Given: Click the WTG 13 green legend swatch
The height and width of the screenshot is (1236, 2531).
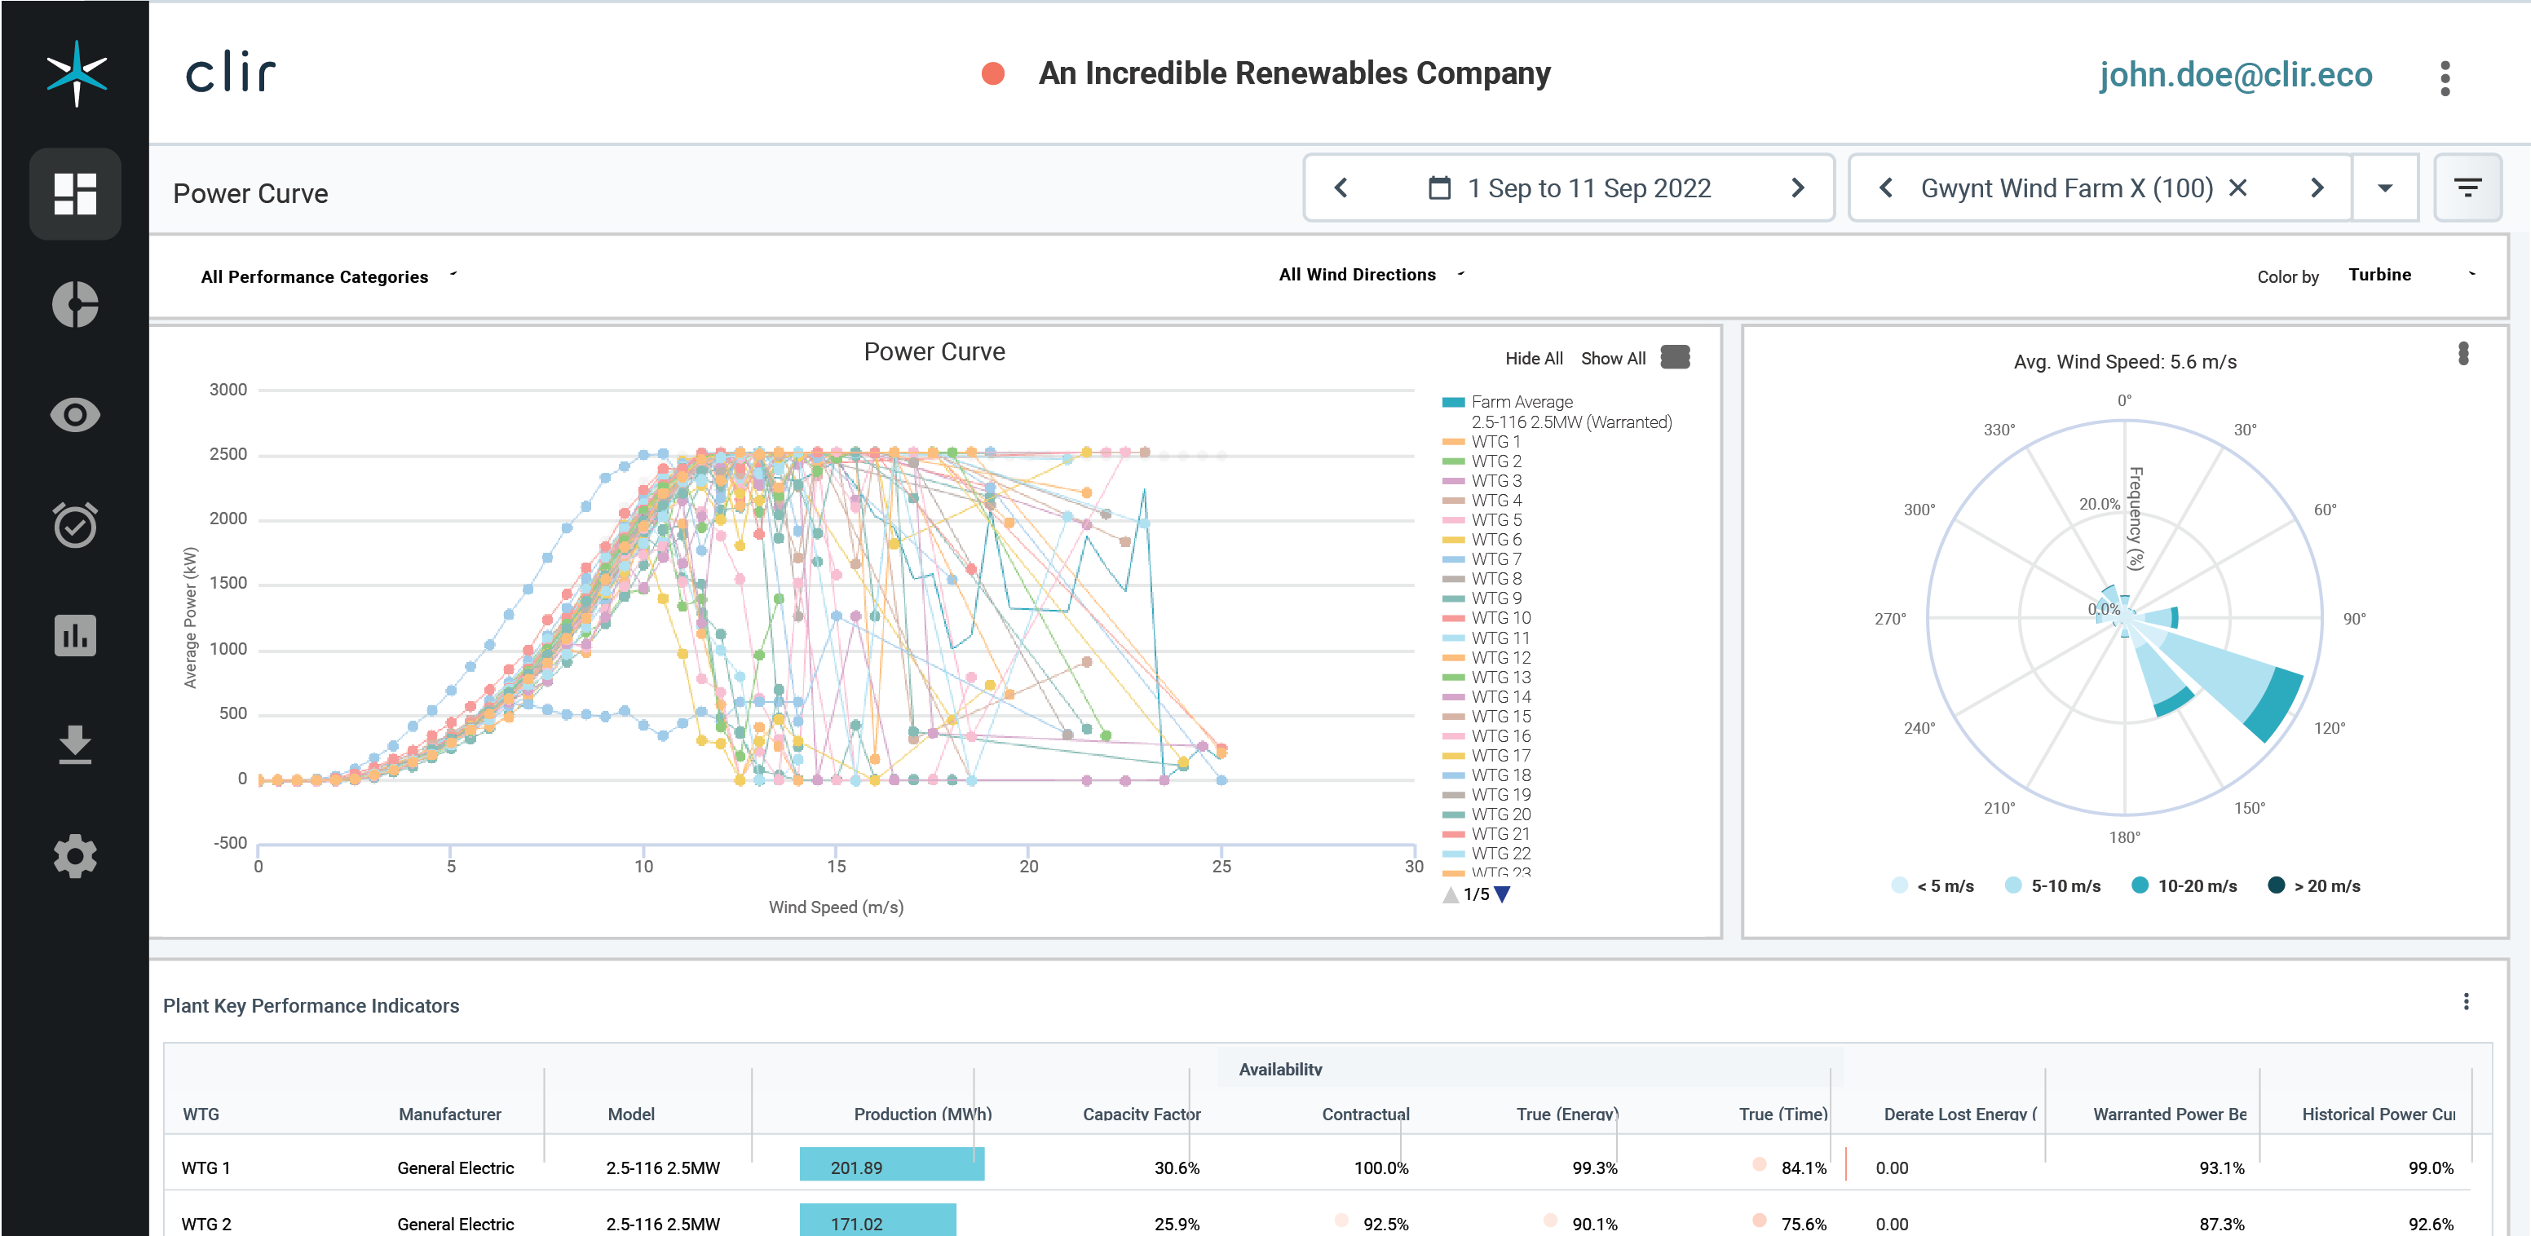Looking at the screenshot, I should click(1453, 678).
